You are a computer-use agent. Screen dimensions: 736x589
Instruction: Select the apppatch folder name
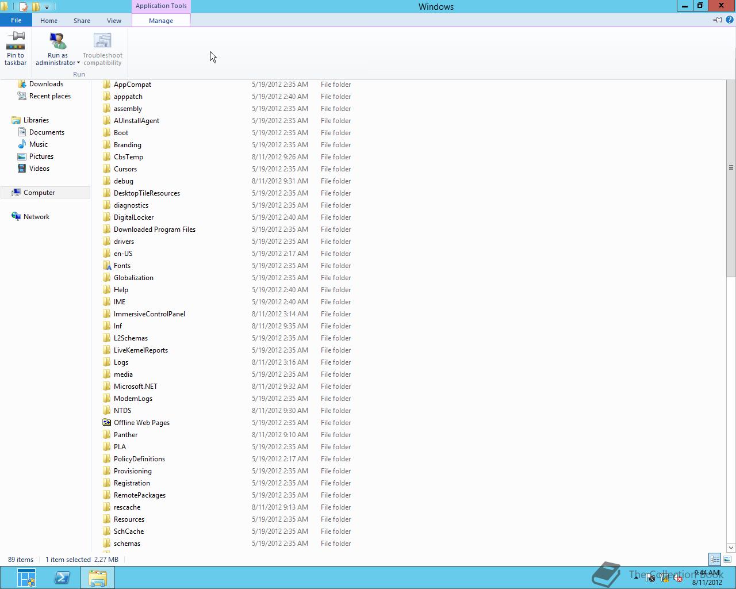pyautogui.click(x=128, y=97)
